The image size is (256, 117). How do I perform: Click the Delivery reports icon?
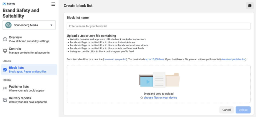pyautogui.click(x=5, y=100)
